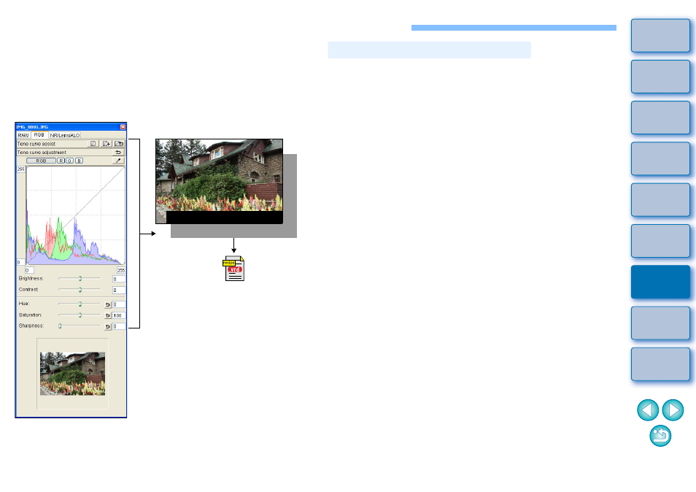Close the IMG_0001.JPG tool palette
Screen dimensions: 696x492
point(123,127)
